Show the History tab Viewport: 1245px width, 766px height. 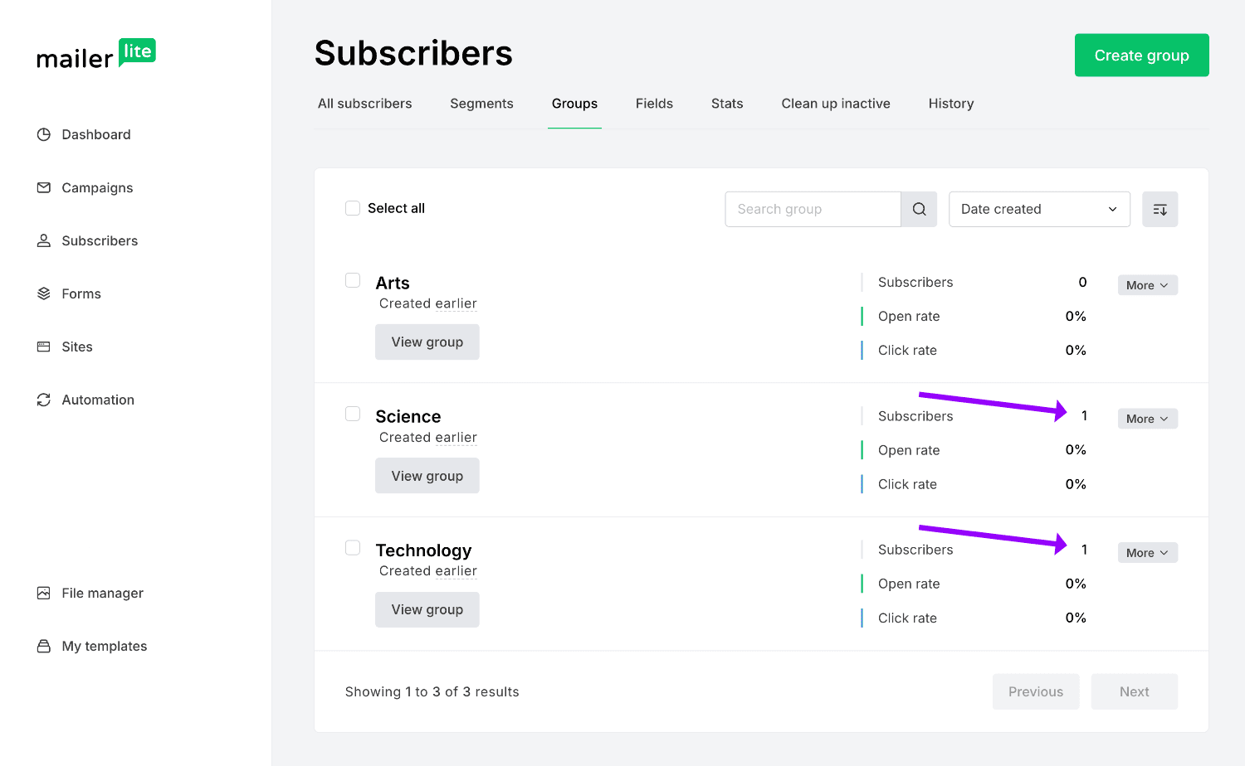click(951, 104)
